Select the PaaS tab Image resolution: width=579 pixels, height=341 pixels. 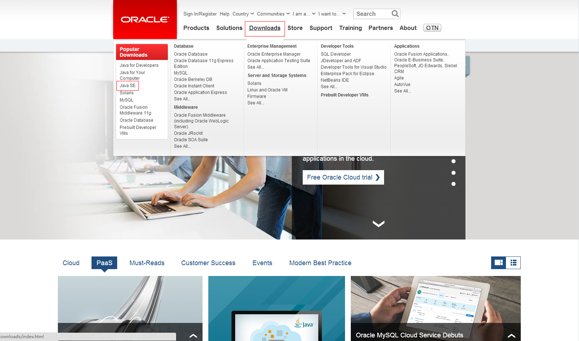click(105, 263)
